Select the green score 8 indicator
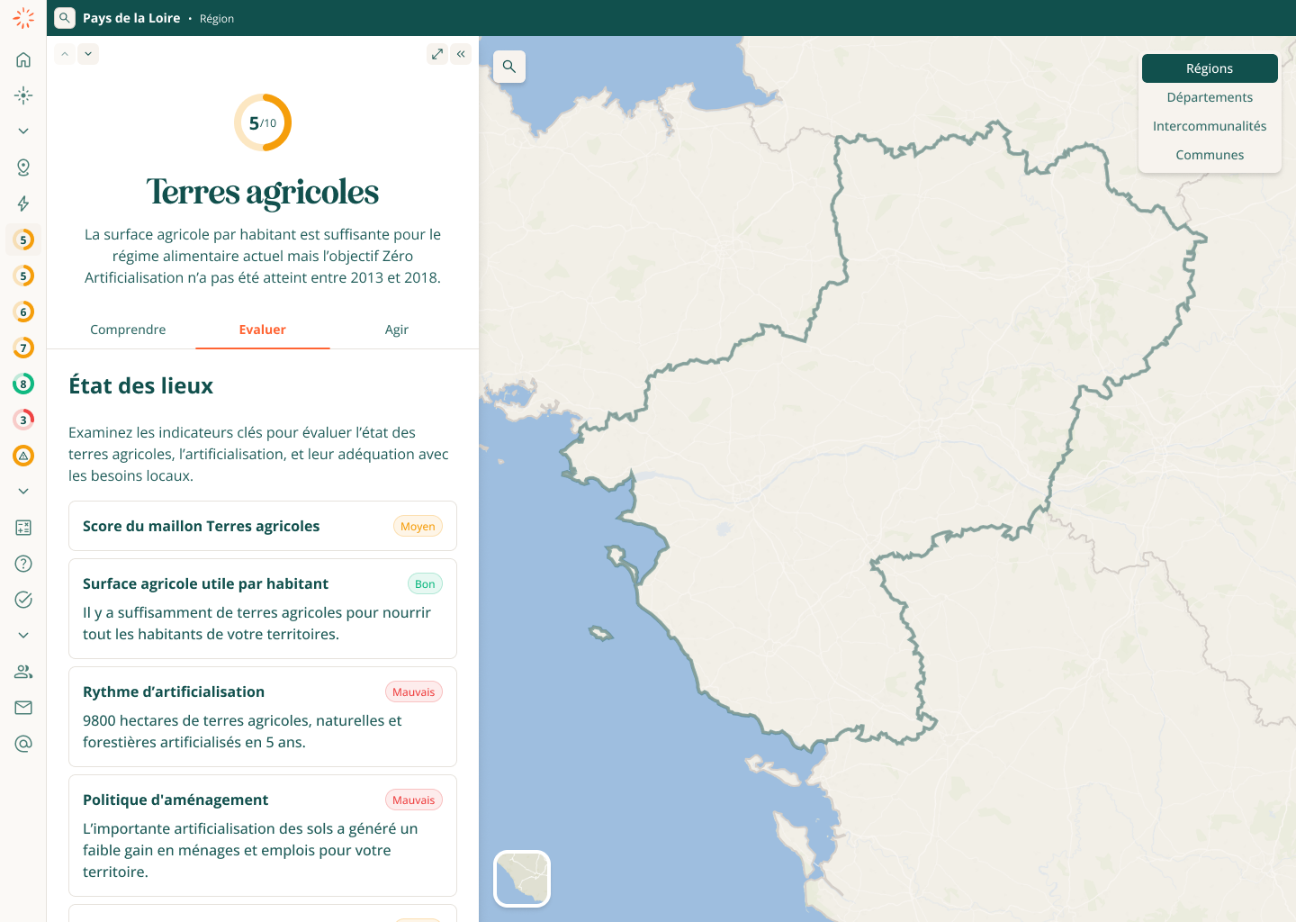The width and height of the screenshot is (1296, 922). coord(23,384)
